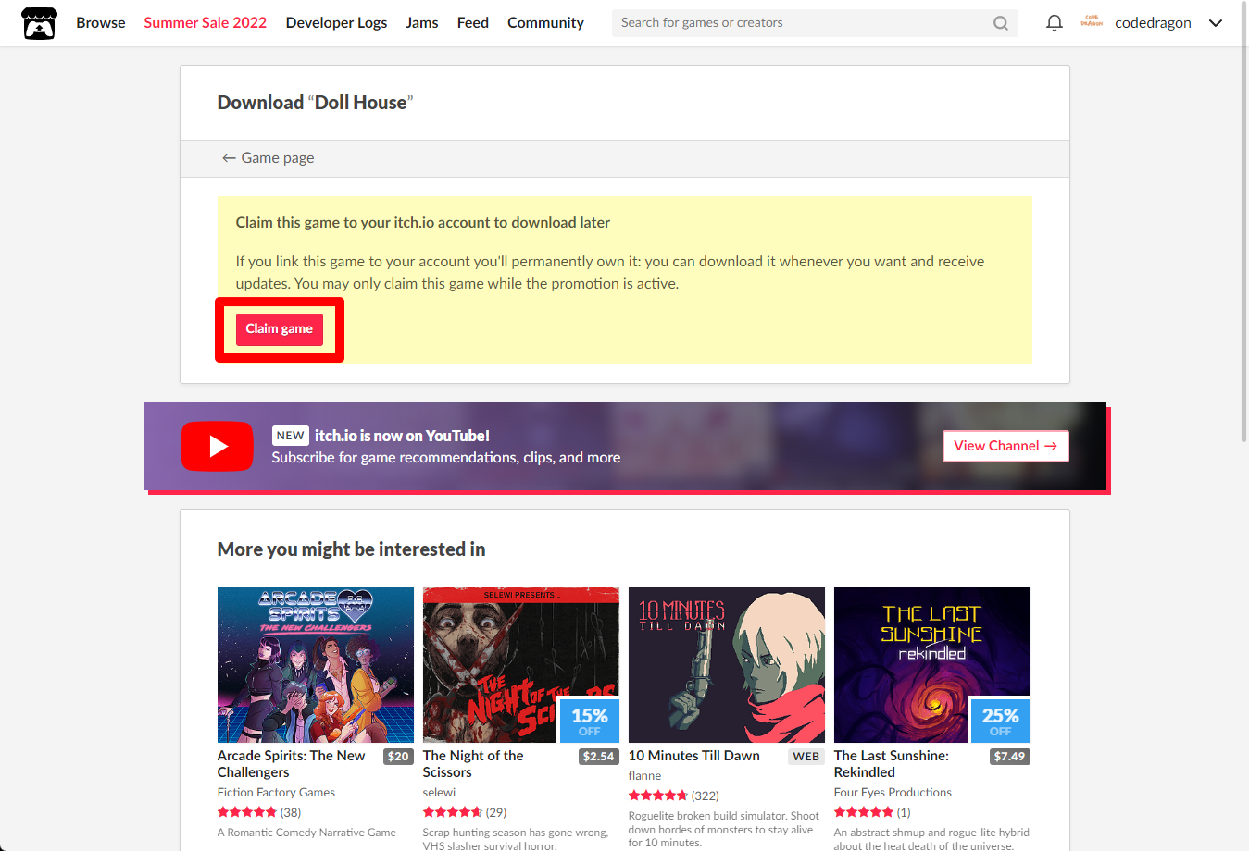
Task: Open the Feed page
Action: [x=472, y=22]
